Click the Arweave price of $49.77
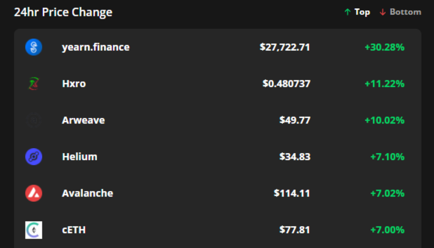The image size is (434, 248). point(294,120)
